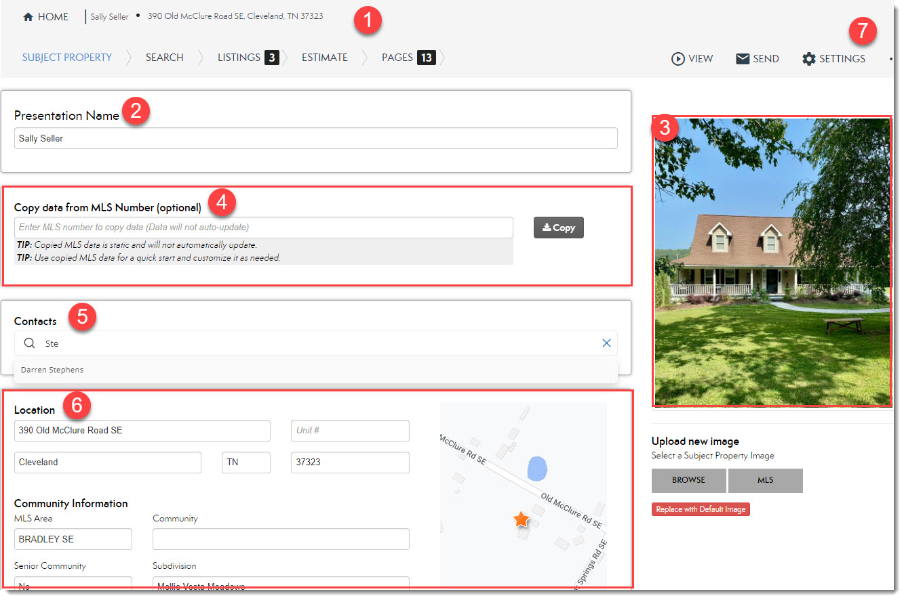Image resolution: width=904 pixels, height=600 pixels.
Task: Click Replace with Default Image
Action: click(701, 509)
